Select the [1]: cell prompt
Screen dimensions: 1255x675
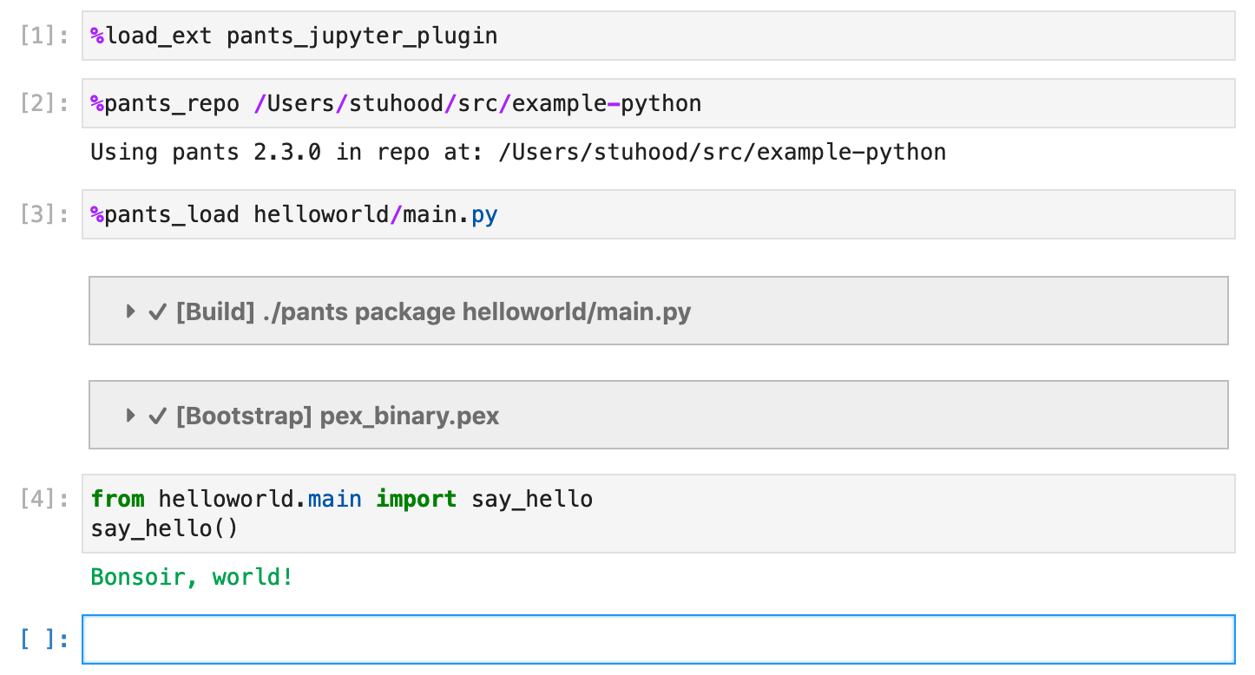44,36
